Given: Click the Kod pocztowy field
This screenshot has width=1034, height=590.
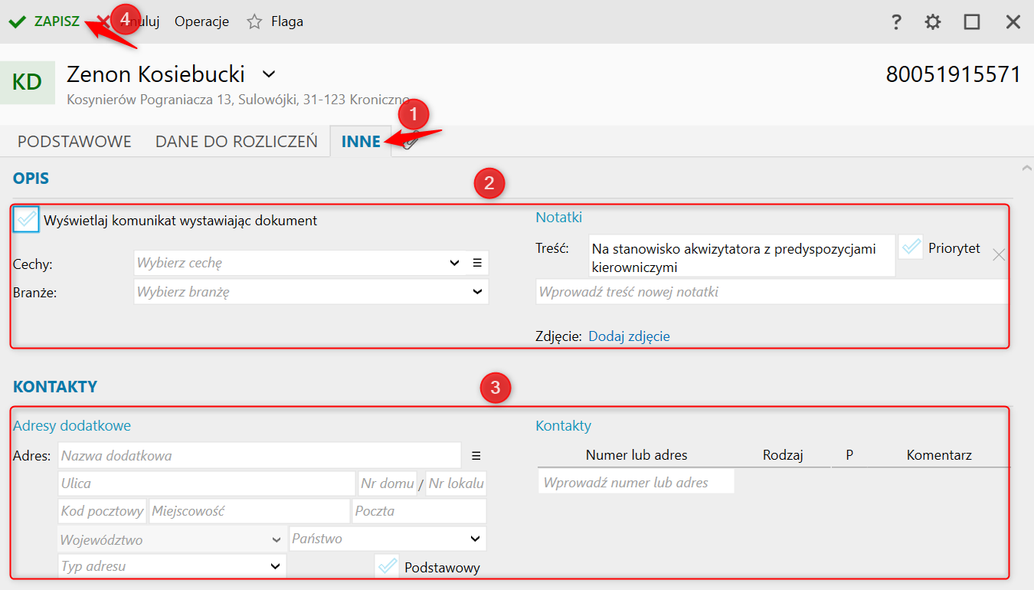Looking at the screenshot, I should [x=103, y=511].
